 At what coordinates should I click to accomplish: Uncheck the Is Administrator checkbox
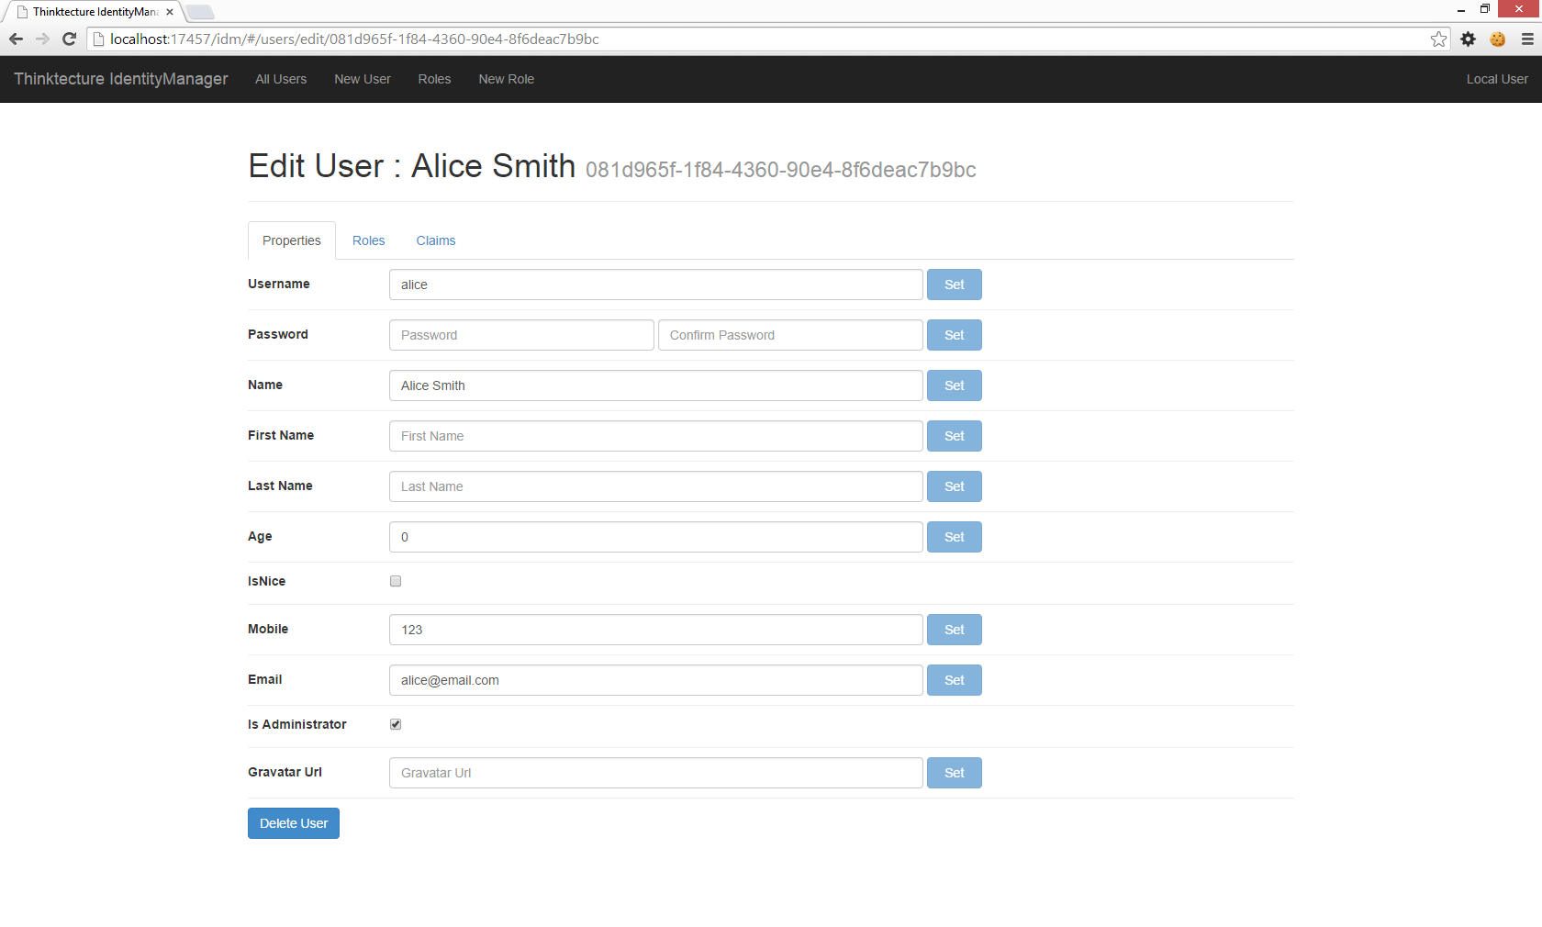396,724
